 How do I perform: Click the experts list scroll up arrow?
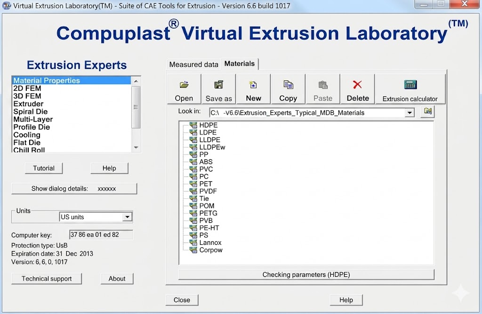pyautogui.click(x=136, y=81)
